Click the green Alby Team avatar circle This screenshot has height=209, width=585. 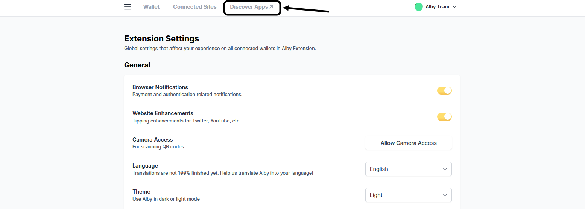(x=418, y=7)
